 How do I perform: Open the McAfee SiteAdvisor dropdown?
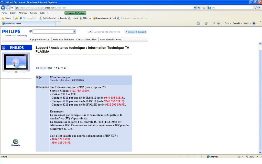(75, 13)
